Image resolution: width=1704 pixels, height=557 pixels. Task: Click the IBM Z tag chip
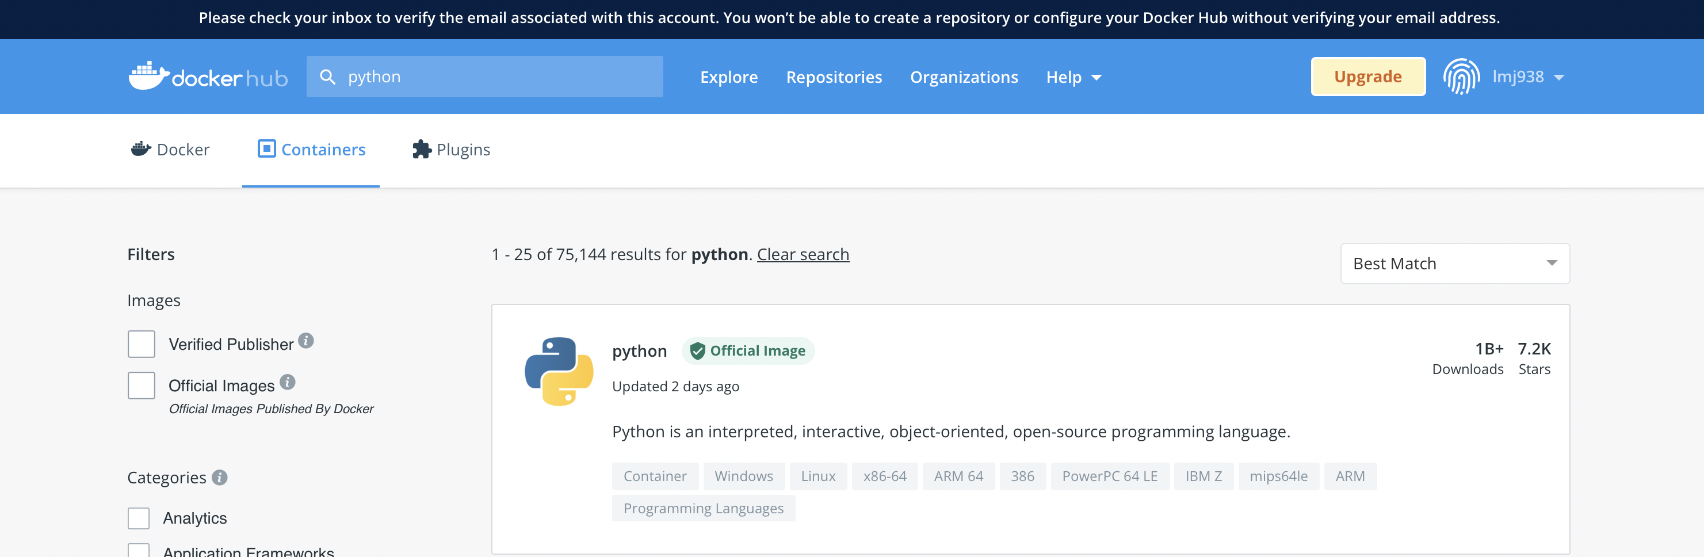(1204, 476)
